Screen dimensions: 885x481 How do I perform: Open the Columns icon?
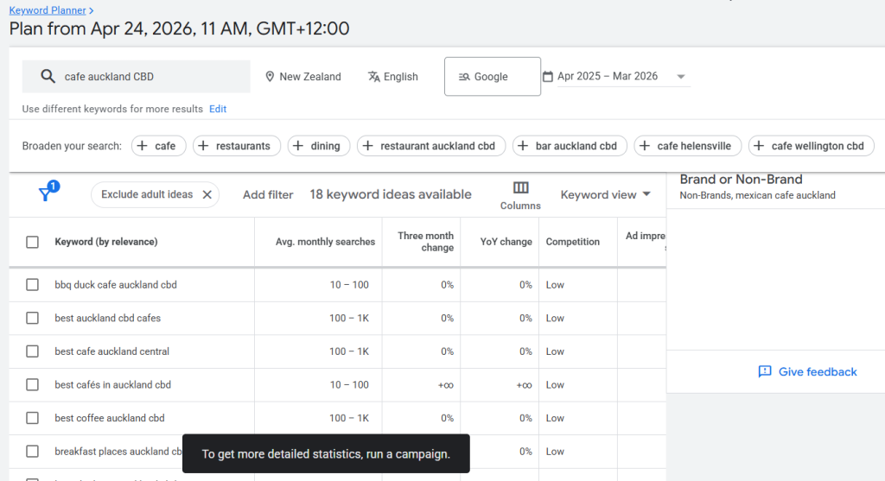pyautogui.click(x=520, y=187)
